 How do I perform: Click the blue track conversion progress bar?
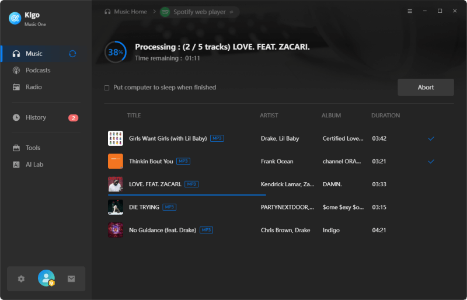pos(187,195)
